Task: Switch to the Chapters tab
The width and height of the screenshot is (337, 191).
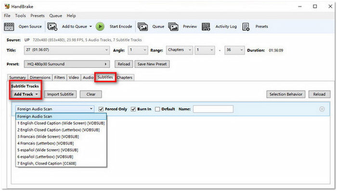Action: (x=125, y=77)
